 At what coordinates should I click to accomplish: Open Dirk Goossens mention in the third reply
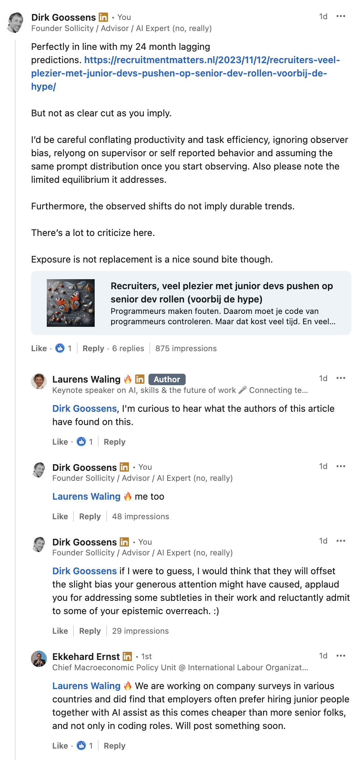(84, 571)
